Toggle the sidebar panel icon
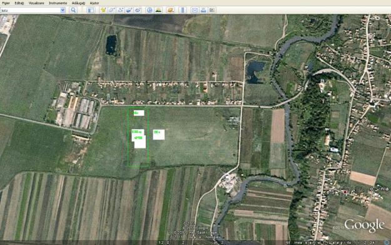 click(x=91, y=10)
